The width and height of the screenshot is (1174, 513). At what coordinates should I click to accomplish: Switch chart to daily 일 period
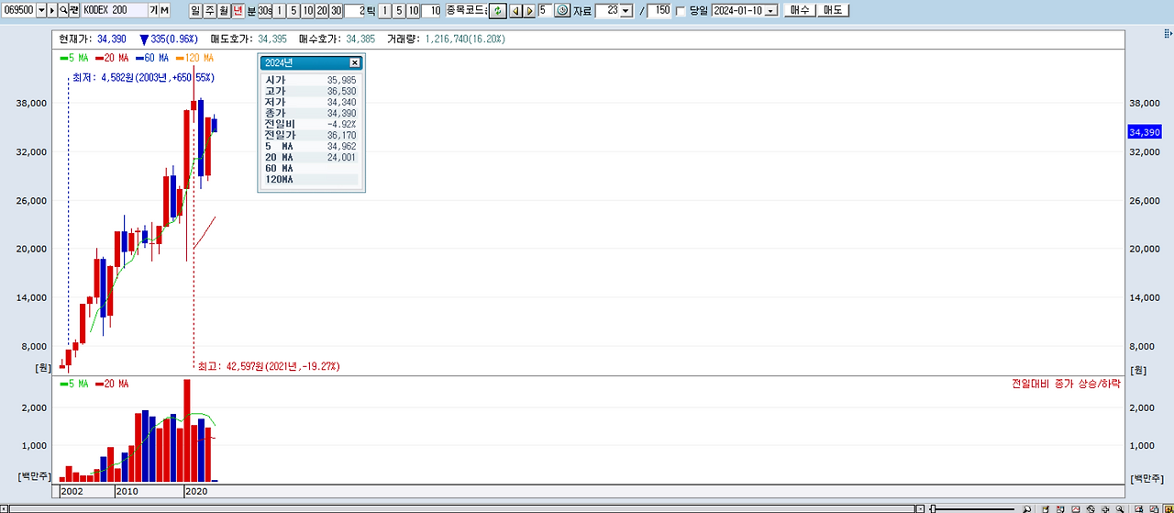pos(196,10)
